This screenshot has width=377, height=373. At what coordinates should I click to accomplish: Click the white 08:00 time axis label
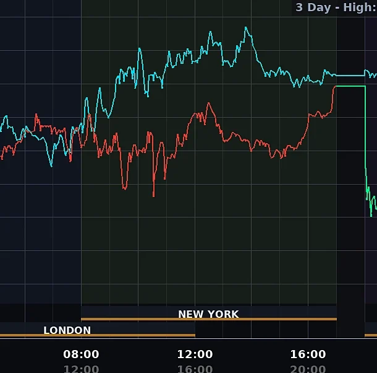(81, 354)
